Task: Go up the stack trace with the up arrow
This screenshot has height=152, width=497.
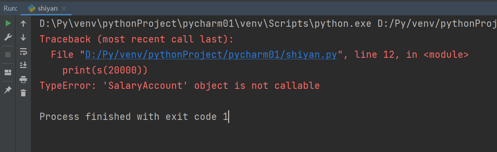Action: point(23,24)
